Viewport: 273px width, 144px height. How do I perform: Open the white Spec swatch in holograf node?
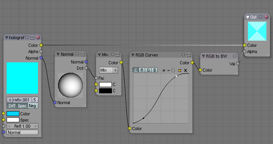pyautogui.click(x=13, y=120)
